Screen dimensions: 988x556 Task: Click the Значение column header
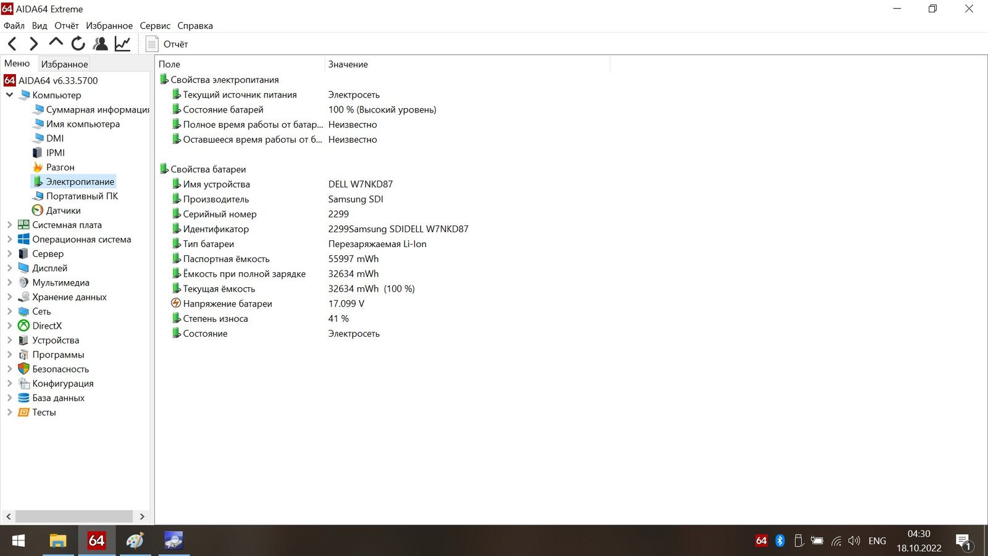click(467, 64)
